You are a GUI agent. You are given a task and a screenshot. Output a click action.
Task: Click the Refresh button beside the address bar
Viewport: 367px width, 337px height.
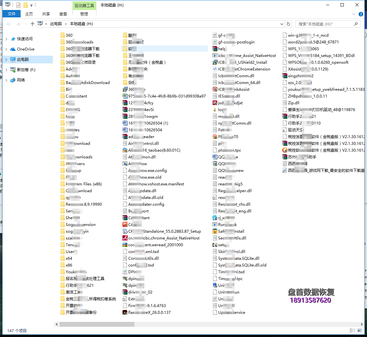(x=288, y=24)
